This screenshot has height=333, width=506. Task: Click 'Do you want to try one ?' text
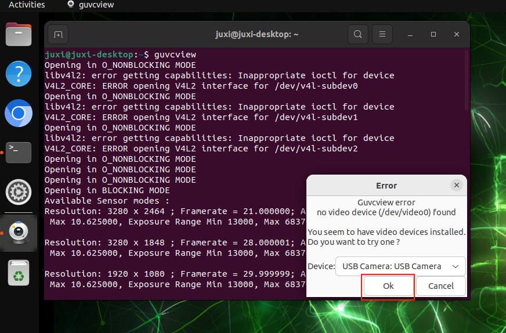[x=354, y=242]
